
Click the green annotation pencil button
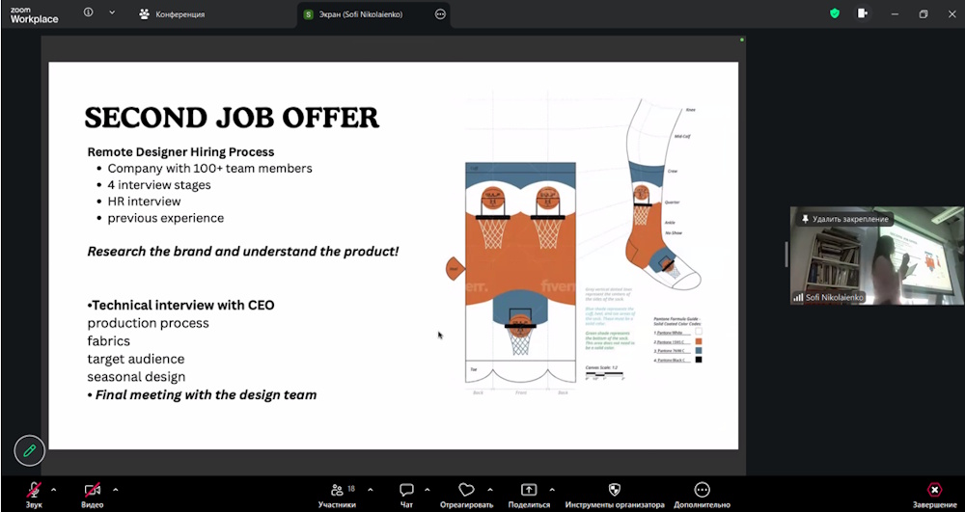pyautogui.click(x=29, y=450)
